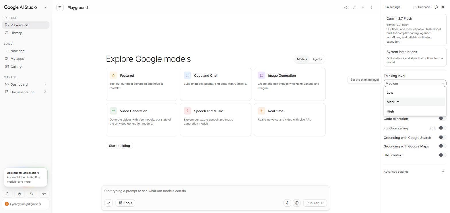450x213 pixels.
Task: Open the Google AI Studio dropdown chevron
Action: tap(46, 7)
